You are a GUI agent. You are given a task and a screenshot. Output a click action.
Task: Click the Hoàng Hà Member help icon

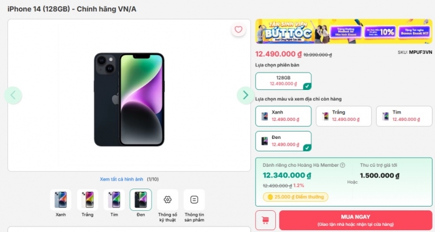[x=342, y=165]
